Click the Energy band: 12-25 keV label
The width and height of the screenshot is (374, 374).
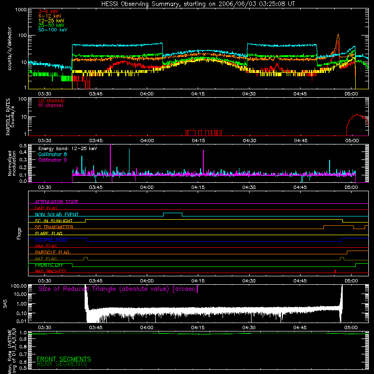coord(68,149)
